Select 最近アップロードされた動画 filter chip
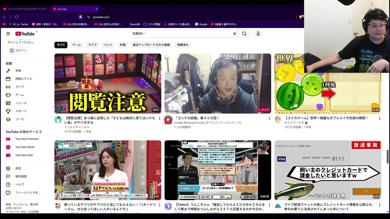 click(151, 45)
